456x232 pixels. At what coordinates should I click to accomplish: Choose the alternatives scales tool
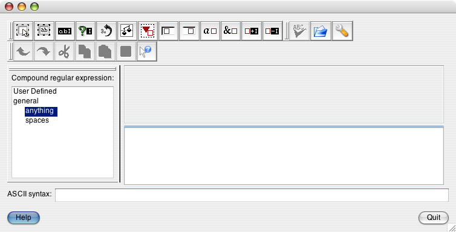coord(127,30)
